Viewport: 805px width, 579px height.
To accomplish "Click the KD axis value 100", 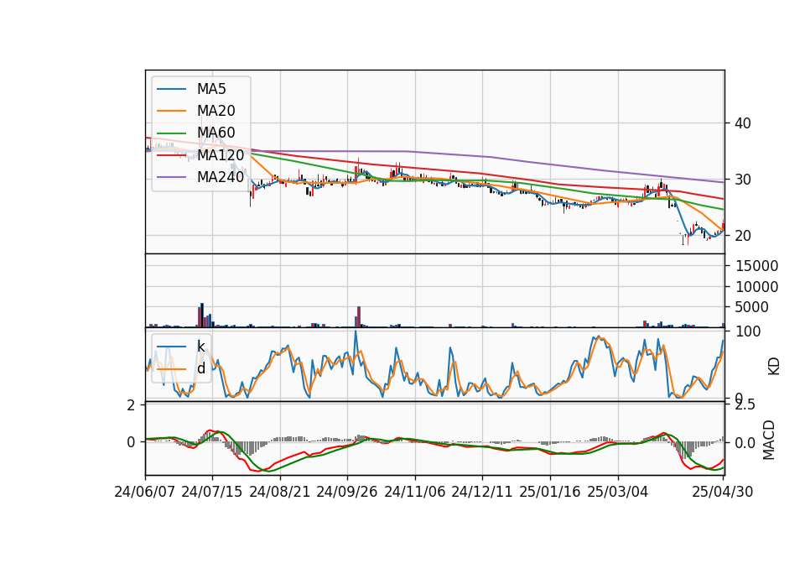I will click(748, 331).
